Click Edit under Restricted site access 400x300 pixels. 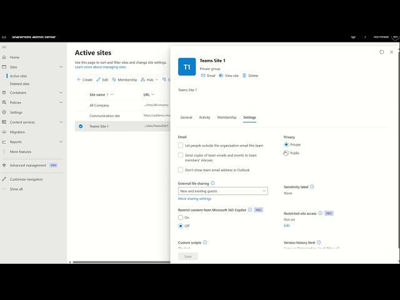(x=287, y=226)
